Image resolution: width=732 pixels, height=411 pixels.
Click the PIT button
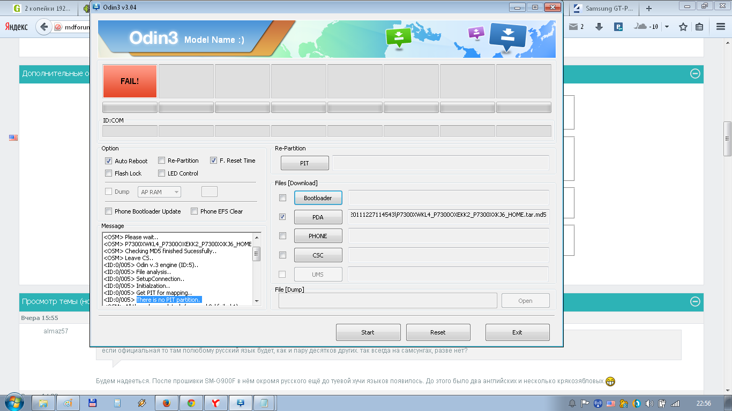click(x=304, y=163)
